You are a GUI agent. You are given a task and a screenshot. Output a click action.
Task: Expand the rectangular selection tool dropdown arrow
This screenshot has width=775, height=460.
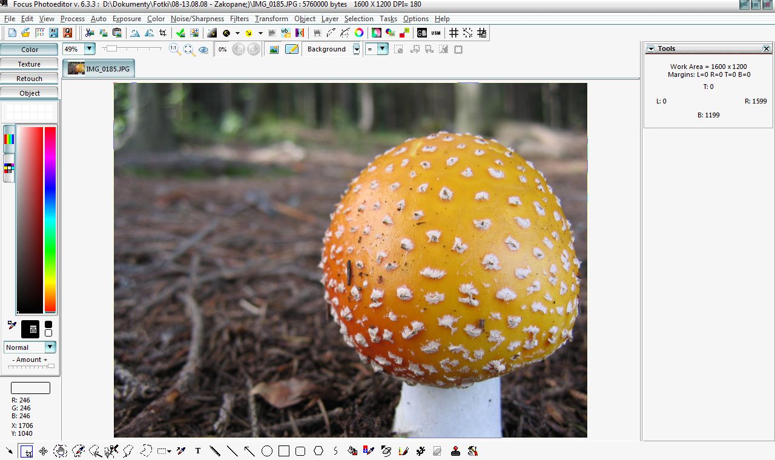point(169,452)
